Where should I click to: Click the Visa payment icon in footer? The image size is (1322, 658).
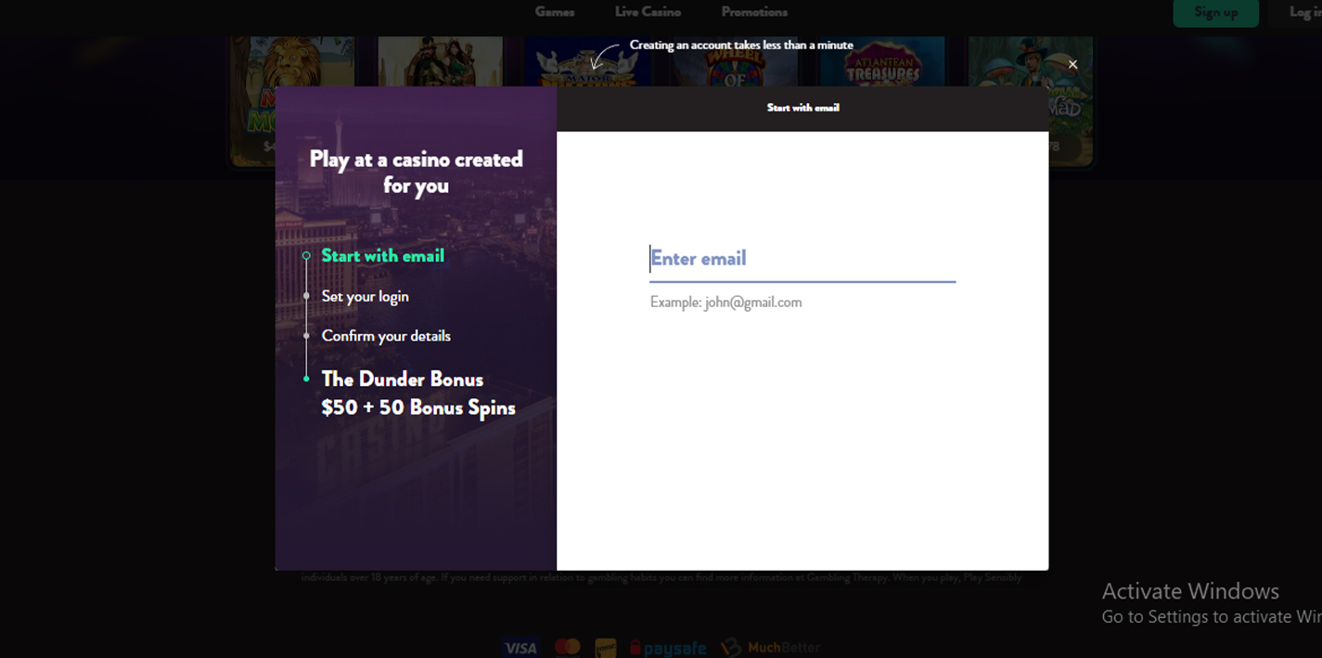520,648
